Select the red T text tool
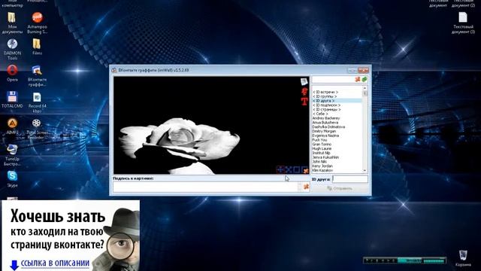Screen dimensions: 481x271 point(304,102)
